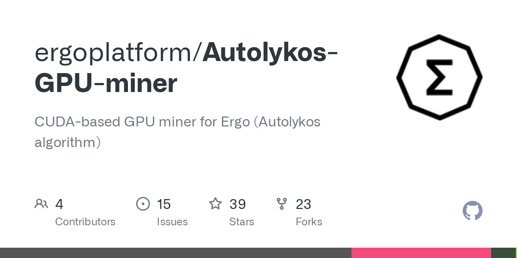Click the contributor count 4
517x258 pixels.
[59, 204]
